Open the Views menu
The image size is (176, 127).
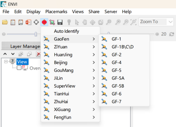coord(78,12)
